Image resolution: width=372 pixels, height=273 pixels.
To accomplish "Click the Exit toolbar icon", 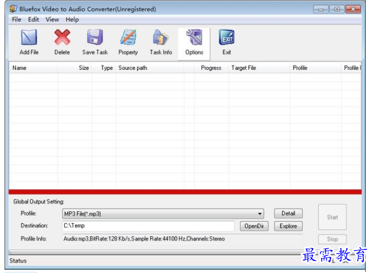I will (x=226, y=37).
